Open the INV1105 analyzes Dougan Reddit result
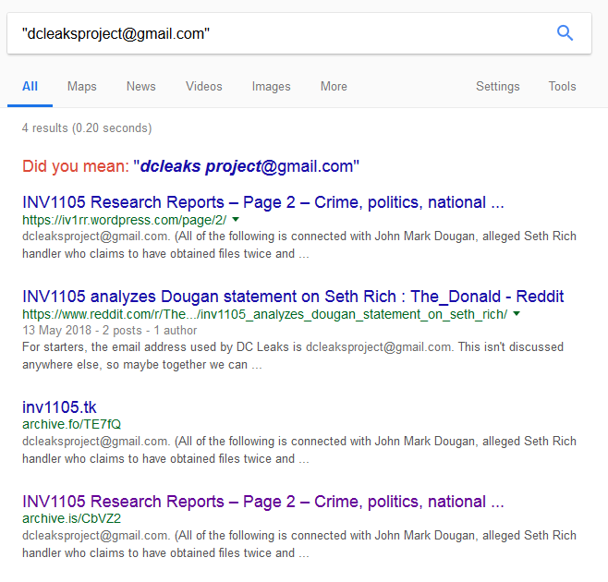 tap(293, 297)
